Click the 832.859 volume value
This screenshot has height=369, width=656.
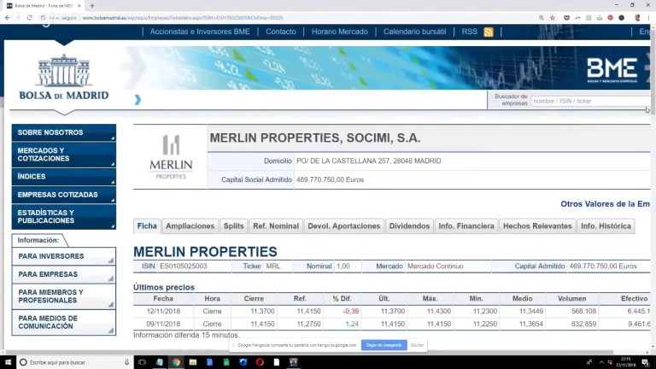click(x=583, y=324)
